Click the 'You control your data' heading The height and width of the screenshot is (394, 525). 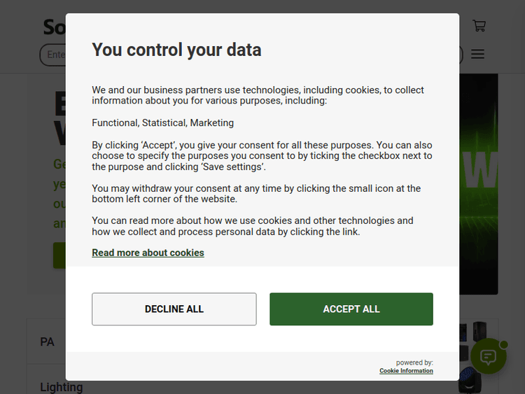coord(176,50)
